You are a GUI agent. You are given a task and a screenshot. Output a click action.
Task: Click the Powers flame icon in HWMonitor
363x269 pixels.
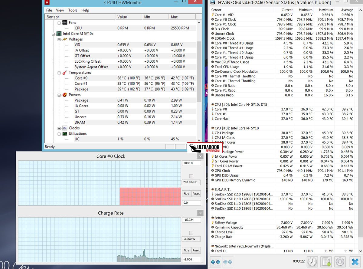click(x=64, y=95)
